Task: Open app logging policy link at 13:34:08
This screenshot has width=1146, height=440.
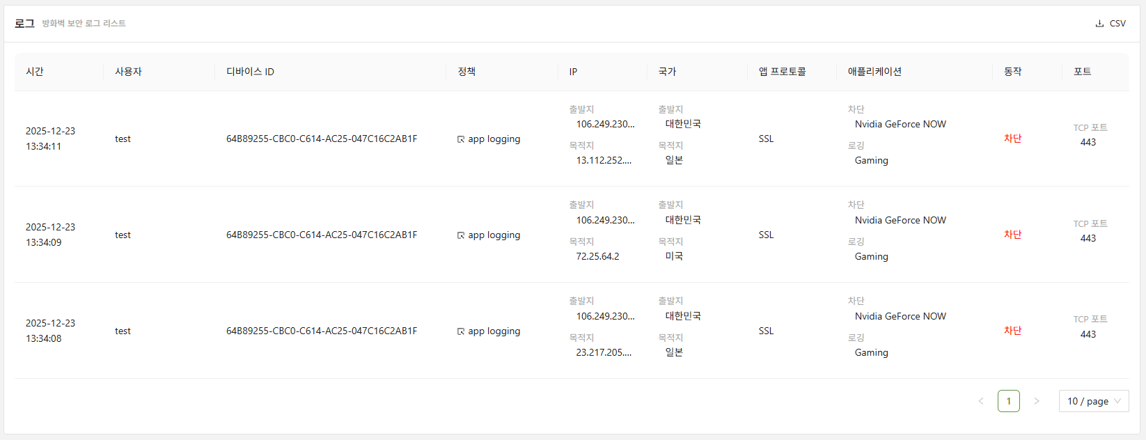Action: coord(494,331)
